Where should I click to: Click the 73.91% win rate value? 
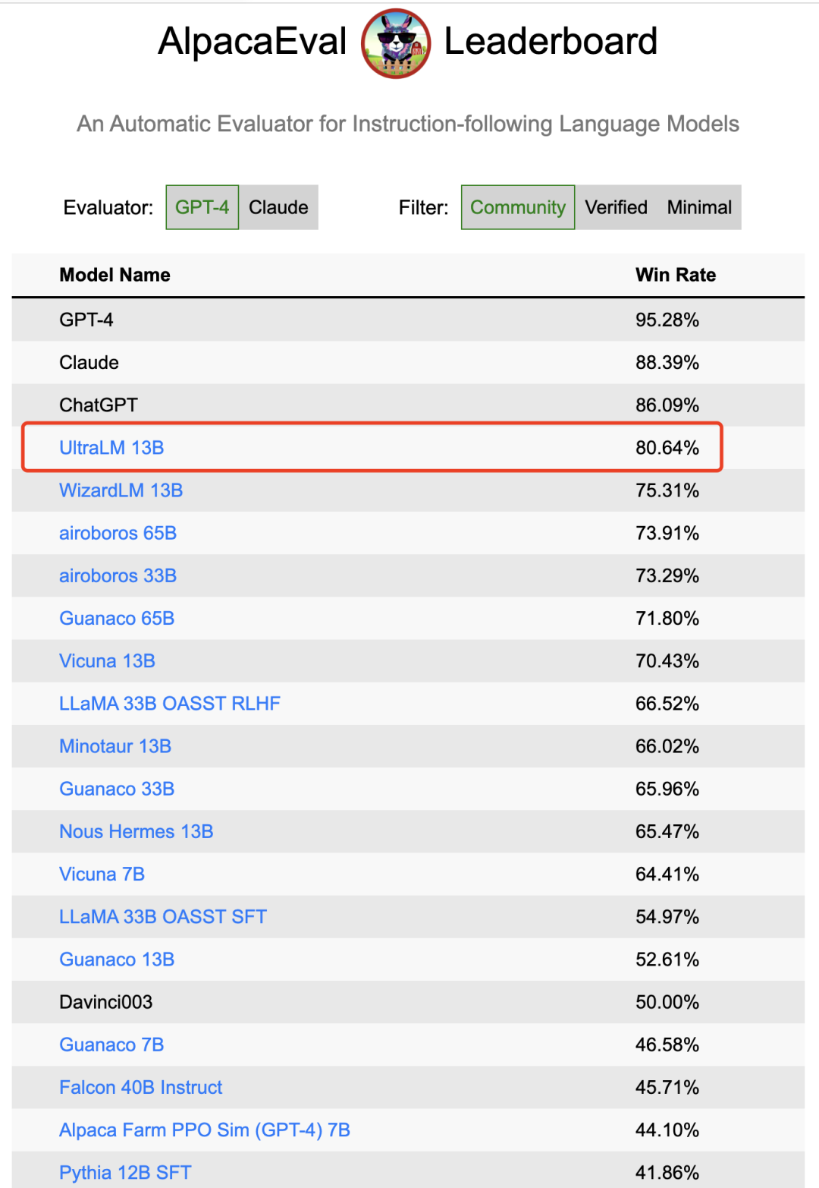tap(667, 533)
